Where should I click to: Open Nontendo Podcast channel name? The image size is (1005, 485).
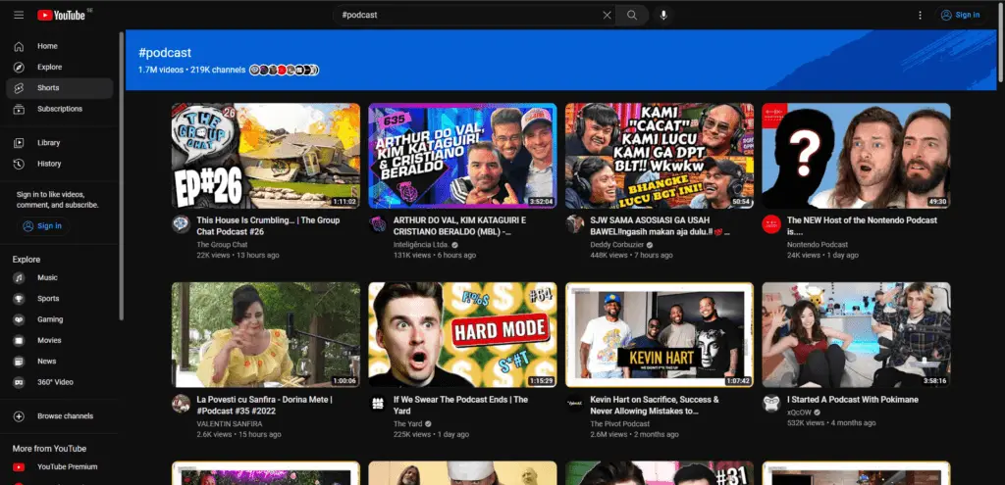[818, 244]
